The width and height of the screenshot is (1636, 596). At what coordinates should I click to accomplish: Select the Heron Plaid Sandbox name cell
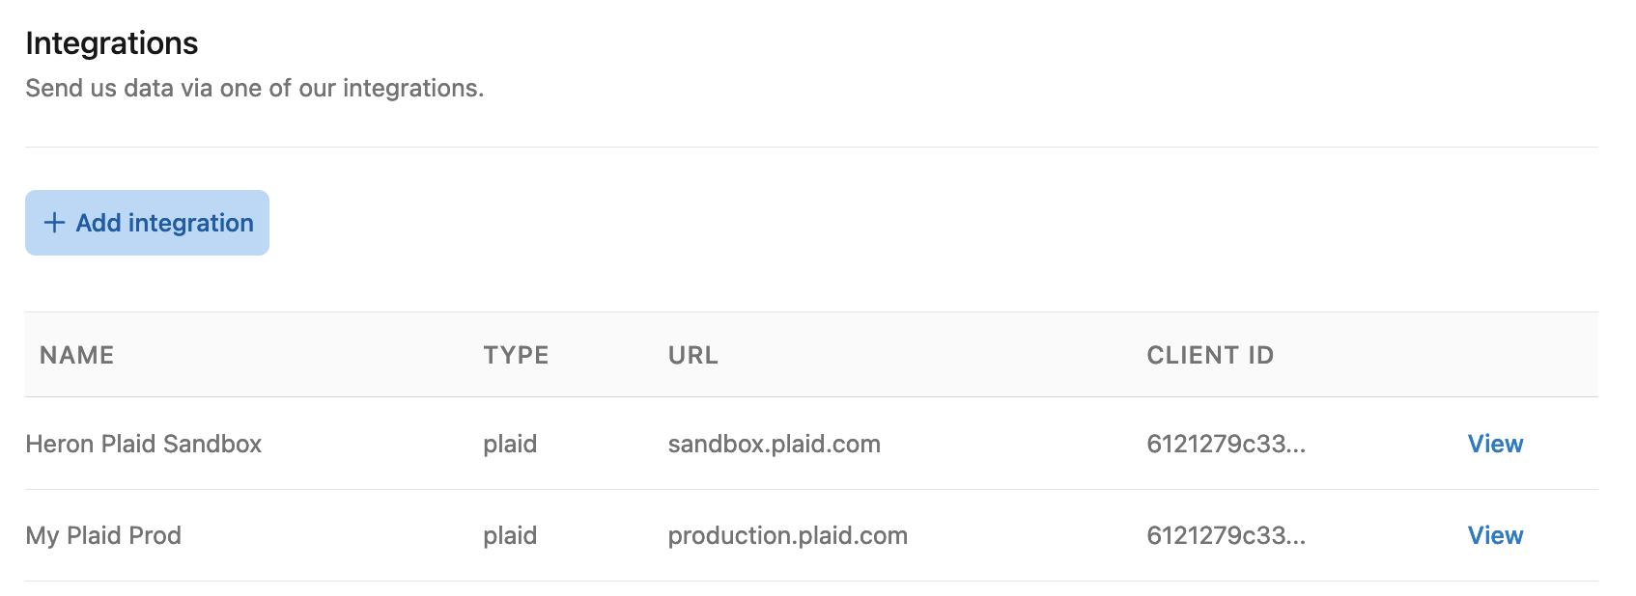[144, 444]
